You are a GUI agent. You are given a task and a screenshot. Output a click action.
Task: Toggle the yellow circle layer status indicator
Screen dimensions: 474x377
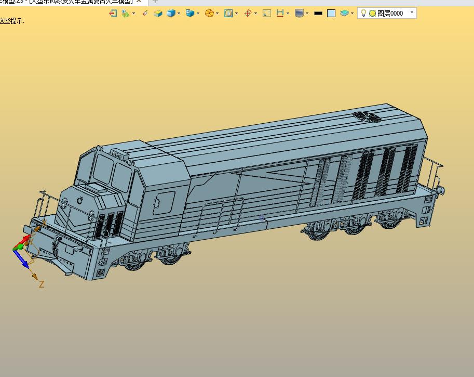[x=372, y=14]
